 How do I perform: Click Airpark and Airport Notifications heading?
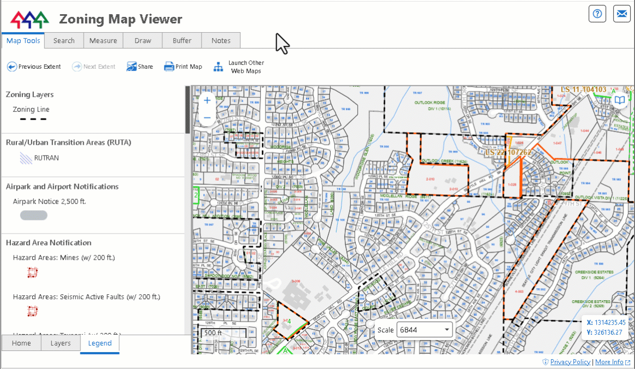62,187
